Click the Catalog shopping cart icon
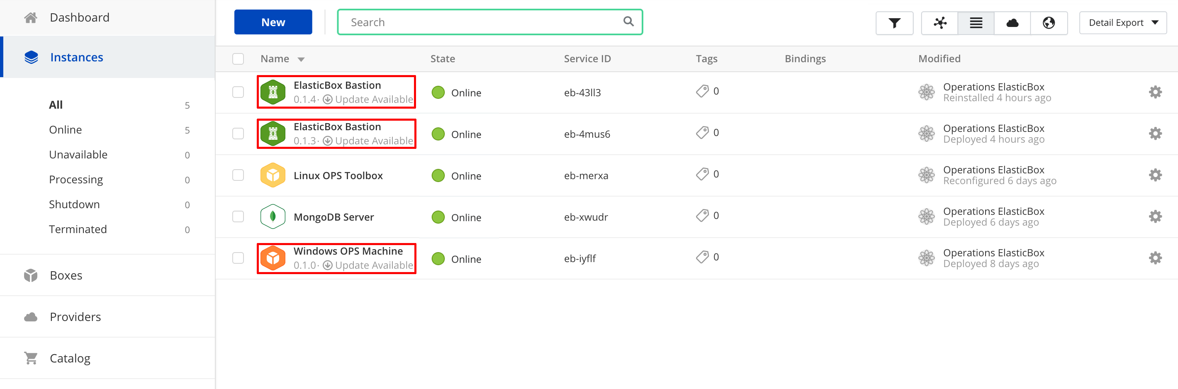 tap(31, 358)
